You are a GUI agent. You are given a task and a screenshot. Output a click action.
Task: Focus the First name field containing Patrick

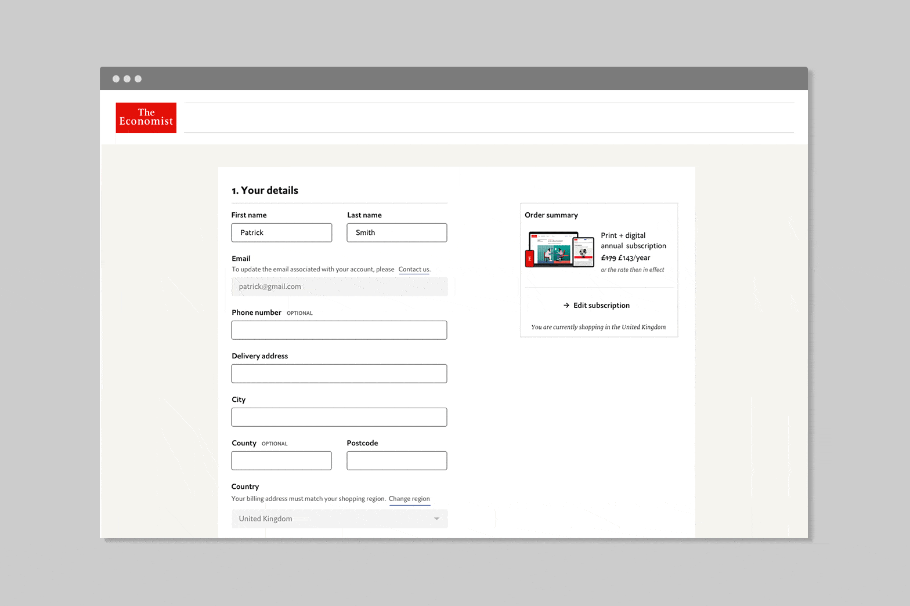pos(281,233)
